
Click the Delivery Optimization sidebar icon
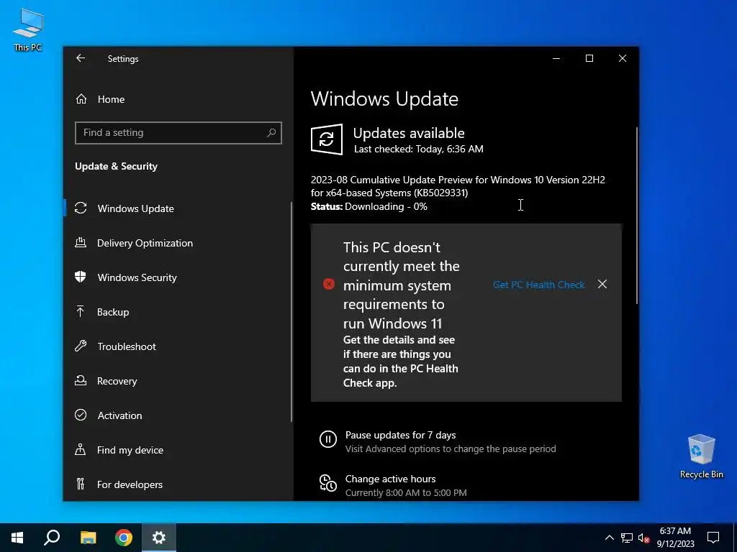pyautogui.click(x=81, y=243)
